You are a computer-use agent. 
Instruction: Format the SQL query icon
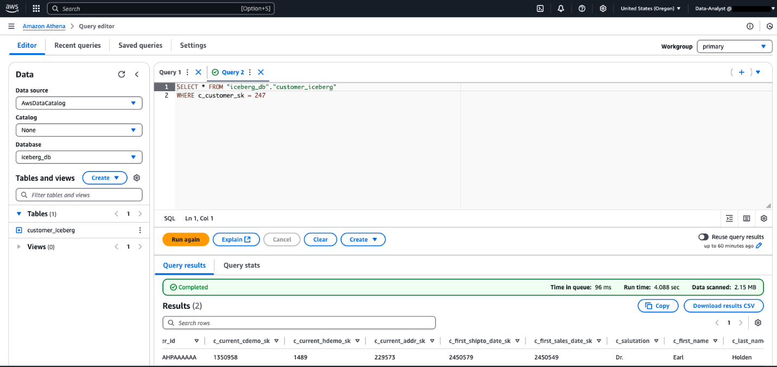coord(729,218)
